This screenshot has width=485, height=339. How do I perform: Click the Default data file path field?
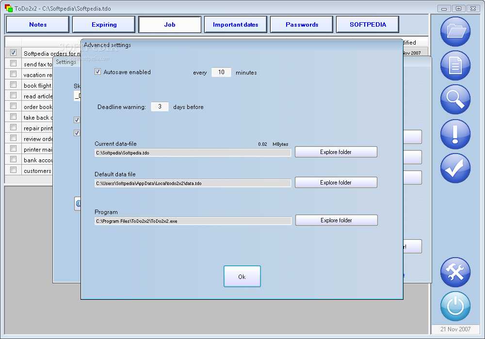pos(193,183)
